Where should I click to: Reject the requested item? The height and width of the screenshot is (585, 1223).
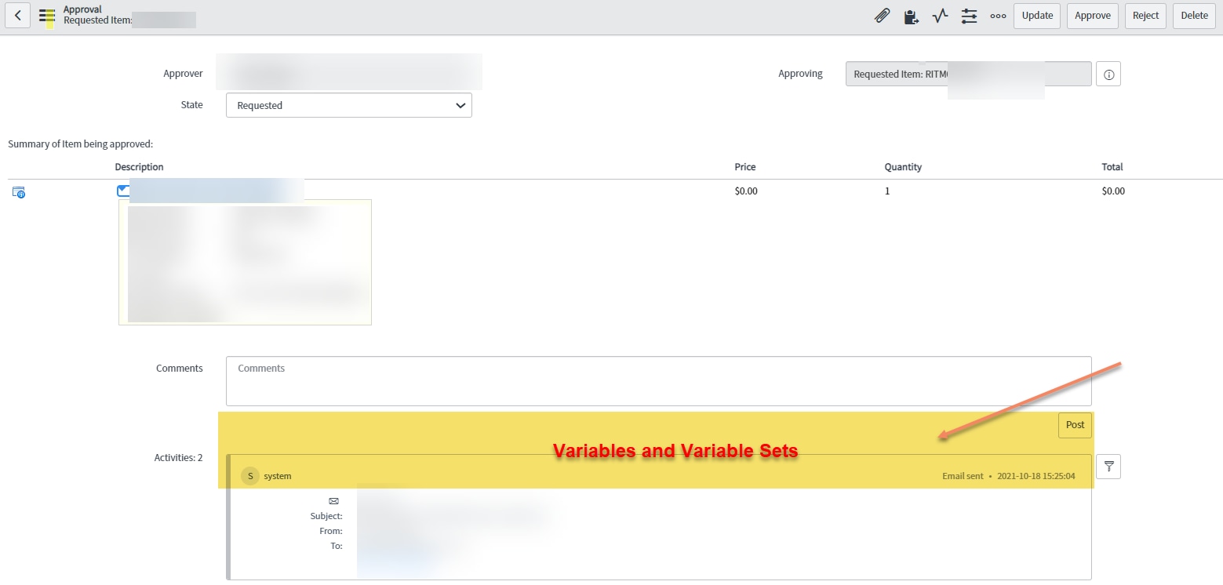click(x=1145, y=15)
